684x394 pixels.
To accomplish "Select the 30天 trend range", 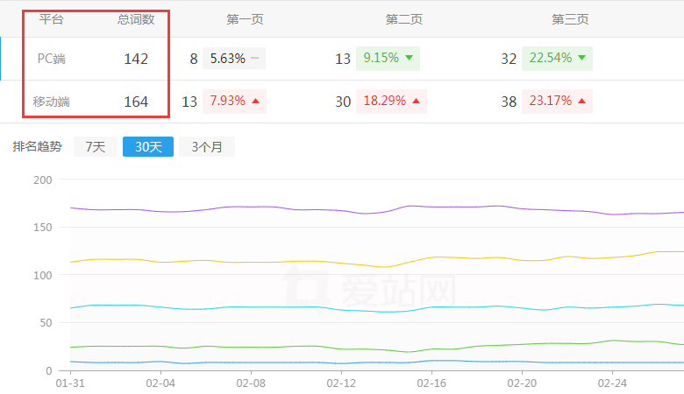I will click(148, 147).
